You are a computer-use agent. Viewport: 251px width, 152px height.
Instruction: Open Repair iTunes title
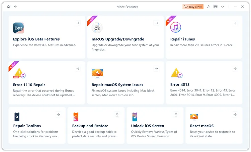182,39
